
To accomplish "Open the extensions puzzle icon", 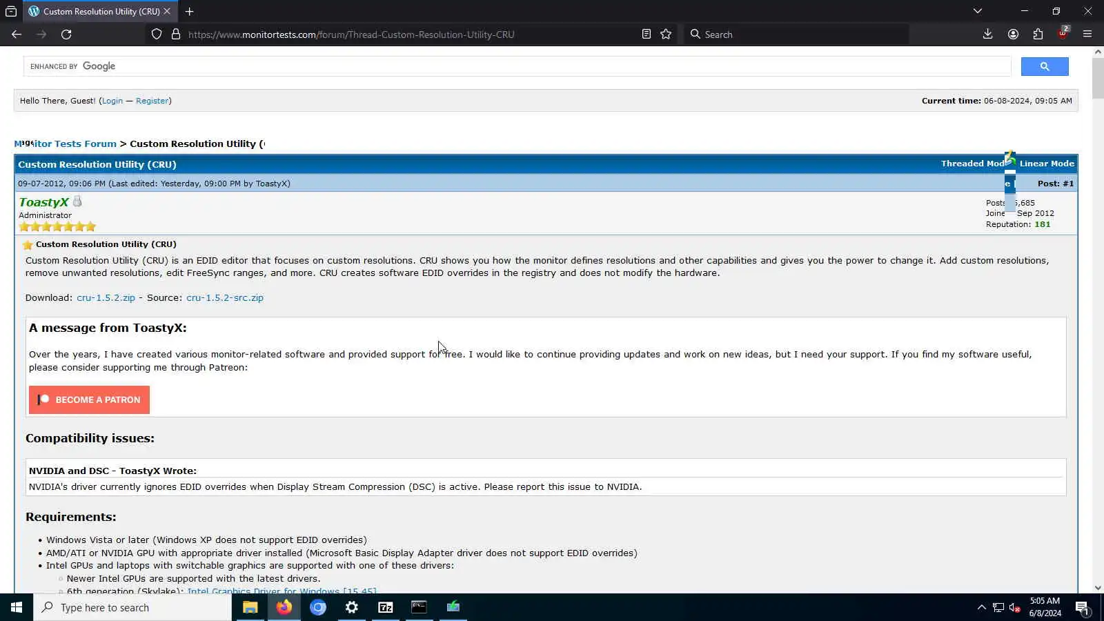I will tap(1038, 34).
